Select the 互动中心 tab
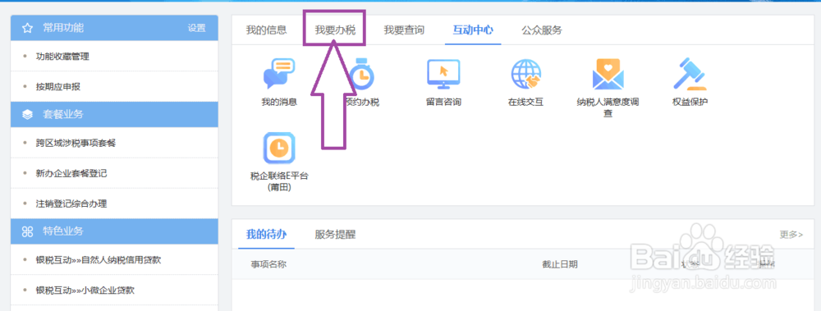The width and height of the screenshot is (821, 311). pyautogui.click(x=473, y=30)
